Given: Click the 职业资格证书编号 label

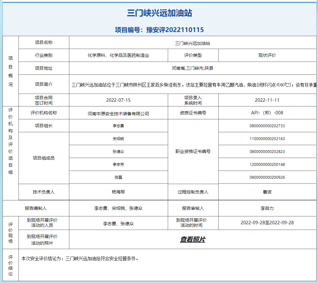Looking at the screenshot, I should (x=193, y=151).
